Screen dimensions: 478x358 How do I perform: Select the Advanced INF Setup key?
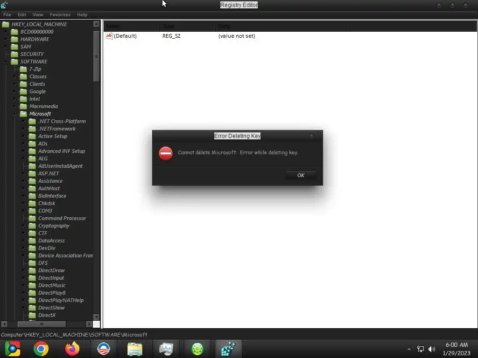(62, 151)
